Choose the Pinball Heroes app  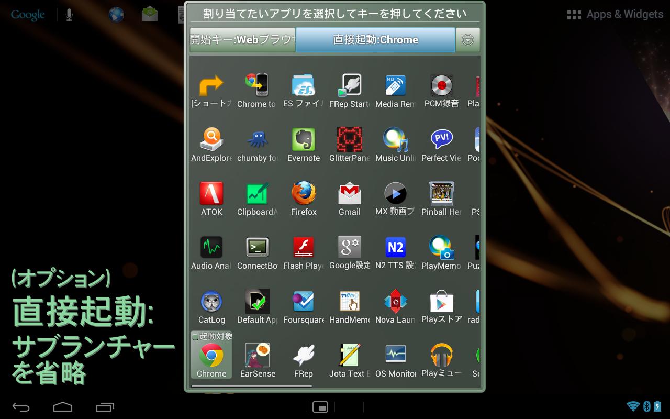442,193
